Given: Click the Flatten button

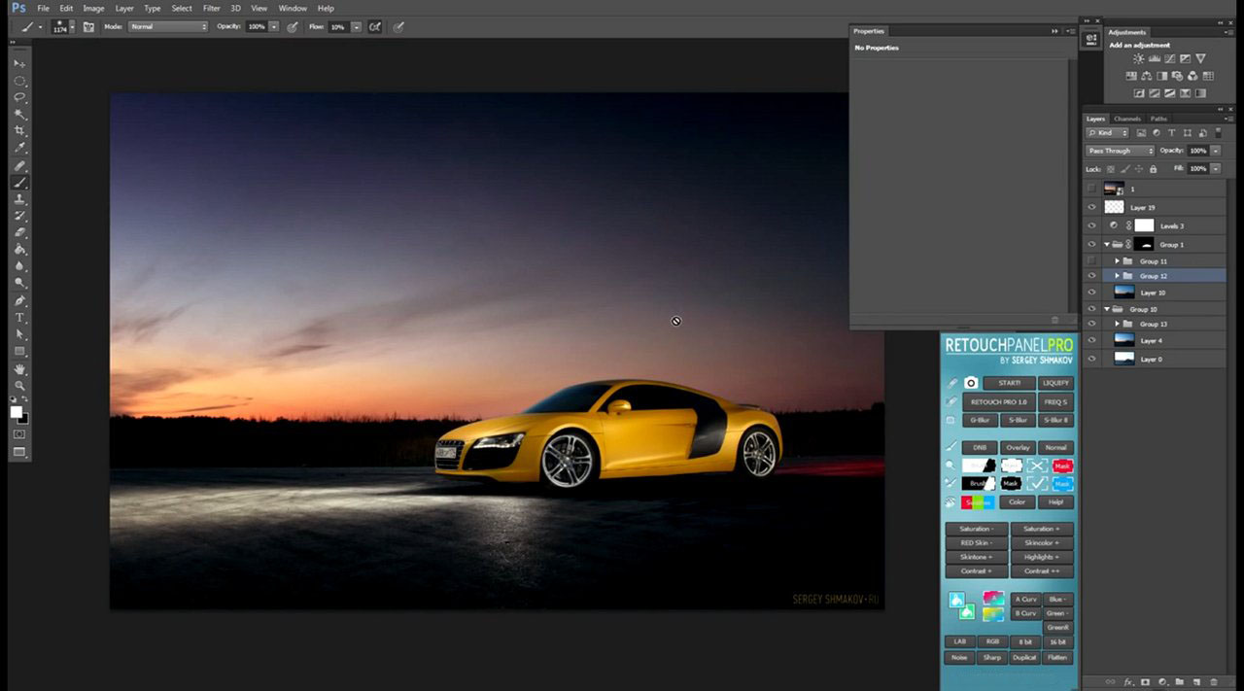Looking at the screenshot, I should coord(1057,657).
